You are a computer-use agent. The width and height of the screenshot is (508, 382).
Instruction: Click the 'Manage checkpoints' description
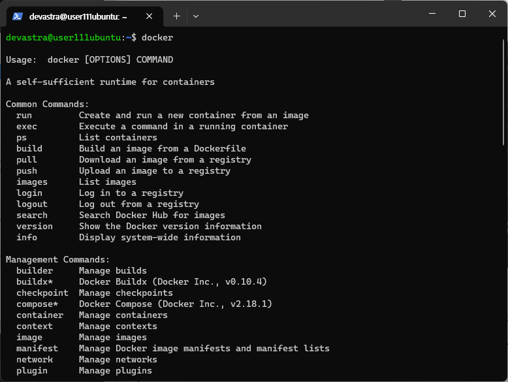pos(126,293)
